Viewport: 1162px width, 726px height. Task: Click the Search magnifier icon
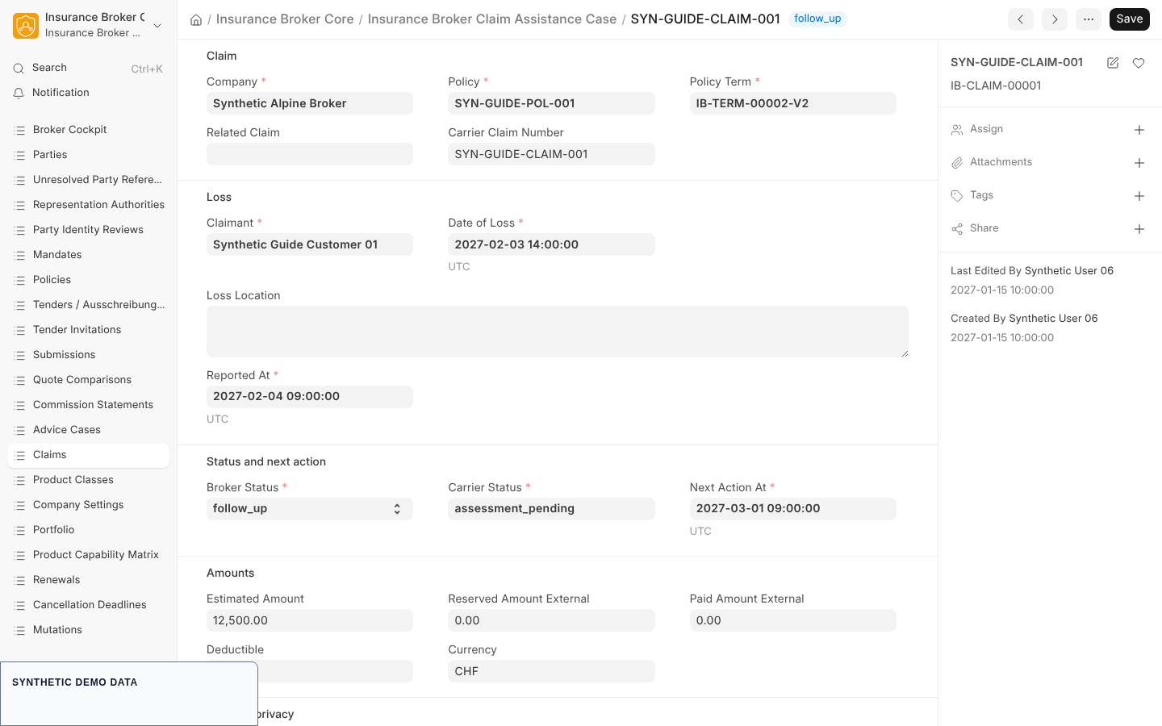(x=19, y=69)
